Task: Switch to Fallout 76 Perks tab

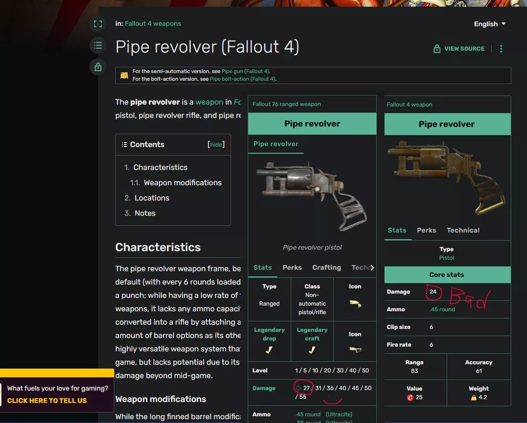Action: click(x=292, y=267)
